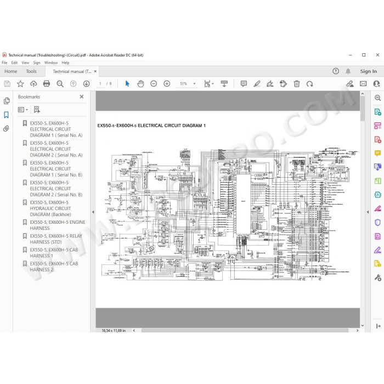Click the Save file icon in toolbar
This screenshot has width=384, height=384.
(x=7, y=84)
